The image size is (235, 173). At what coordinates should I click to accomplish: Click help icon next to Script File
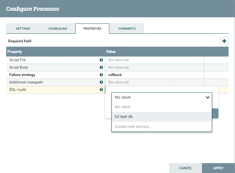click(101, 60)
